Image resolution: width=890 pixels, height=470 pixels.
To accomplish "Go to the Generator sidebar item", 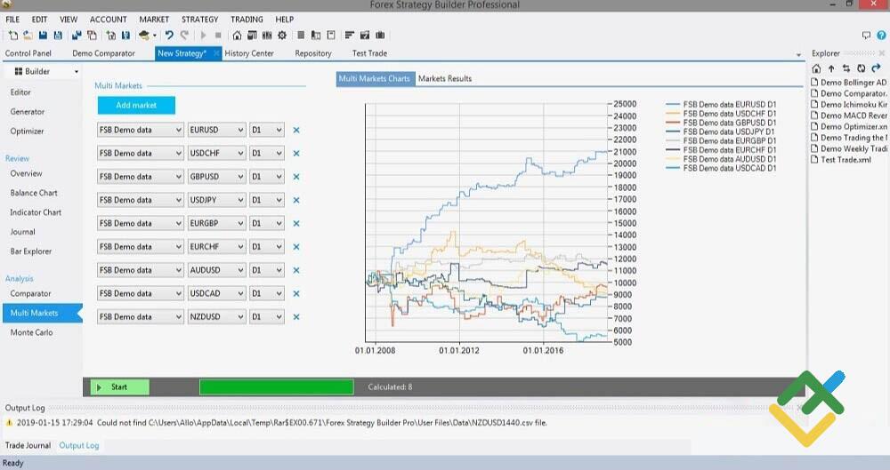I will [28, 112].
